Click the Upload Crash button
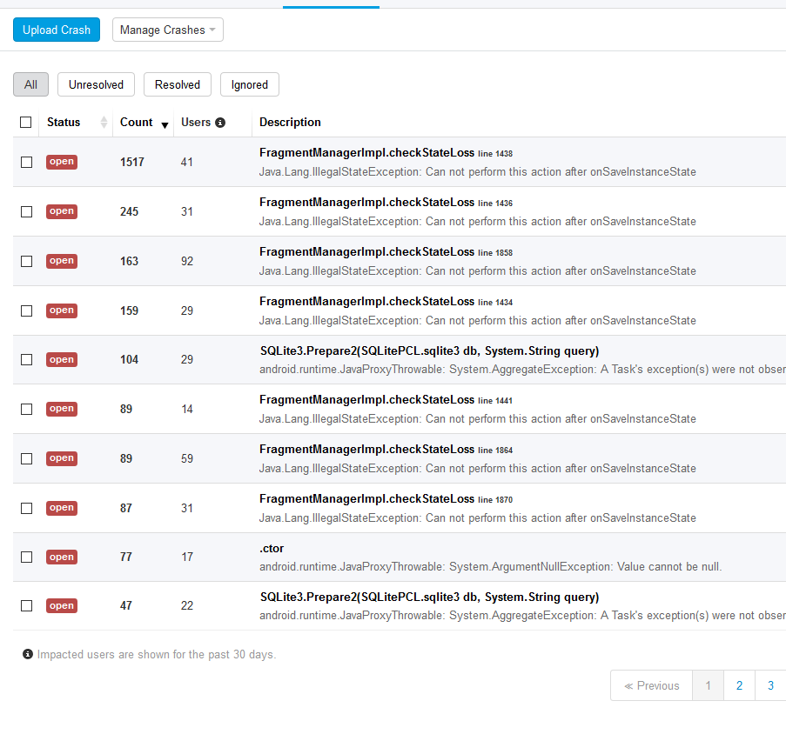Viewport: 786px width, 741px height. [56, 29]
